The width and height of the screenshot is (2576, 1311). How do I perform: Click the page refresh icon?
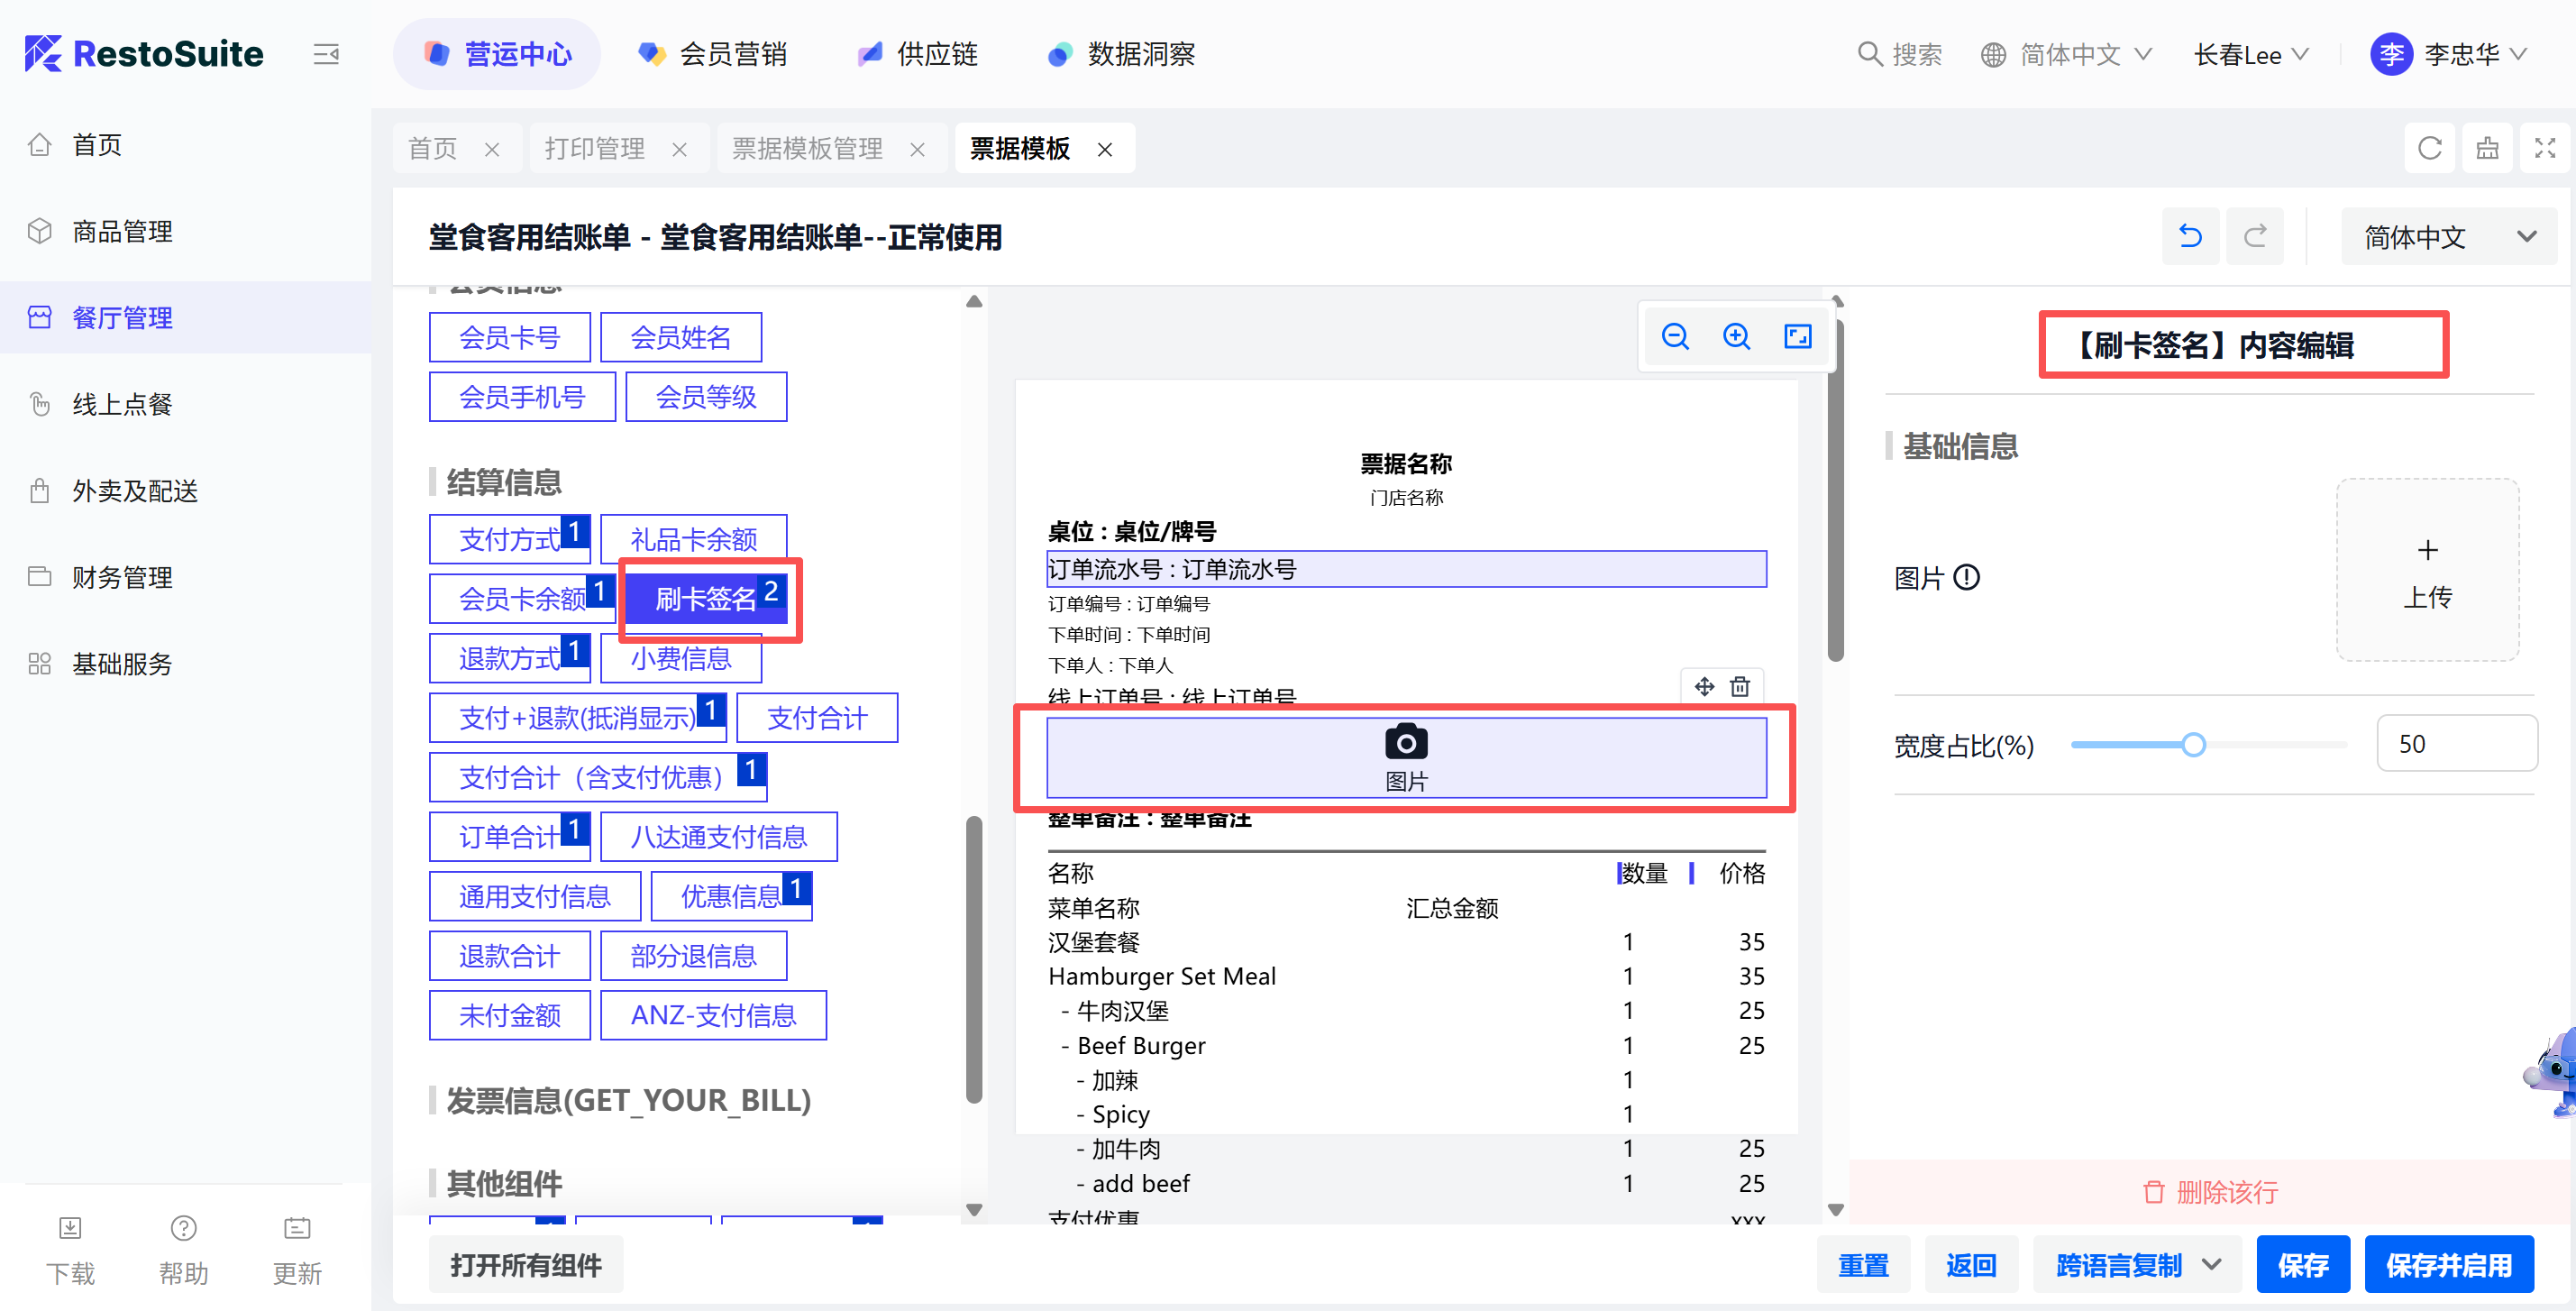pos(2429,149)
